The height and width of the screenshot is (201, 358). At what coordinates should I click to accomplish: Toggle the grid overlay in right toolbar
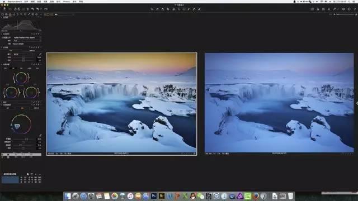pyautogui.click(x=312, y=9)
